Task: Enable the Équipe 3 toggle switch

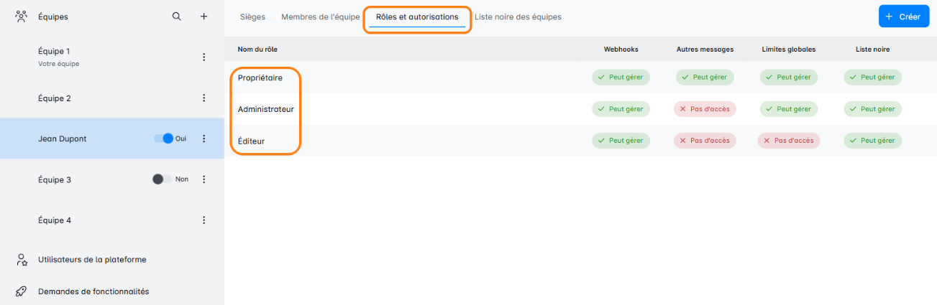Action: pos(162,179)
